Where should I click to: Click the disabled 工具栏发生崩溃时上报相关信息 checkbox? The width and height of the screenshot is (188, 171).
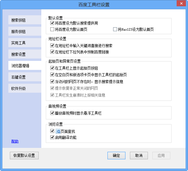pos(52,95)
